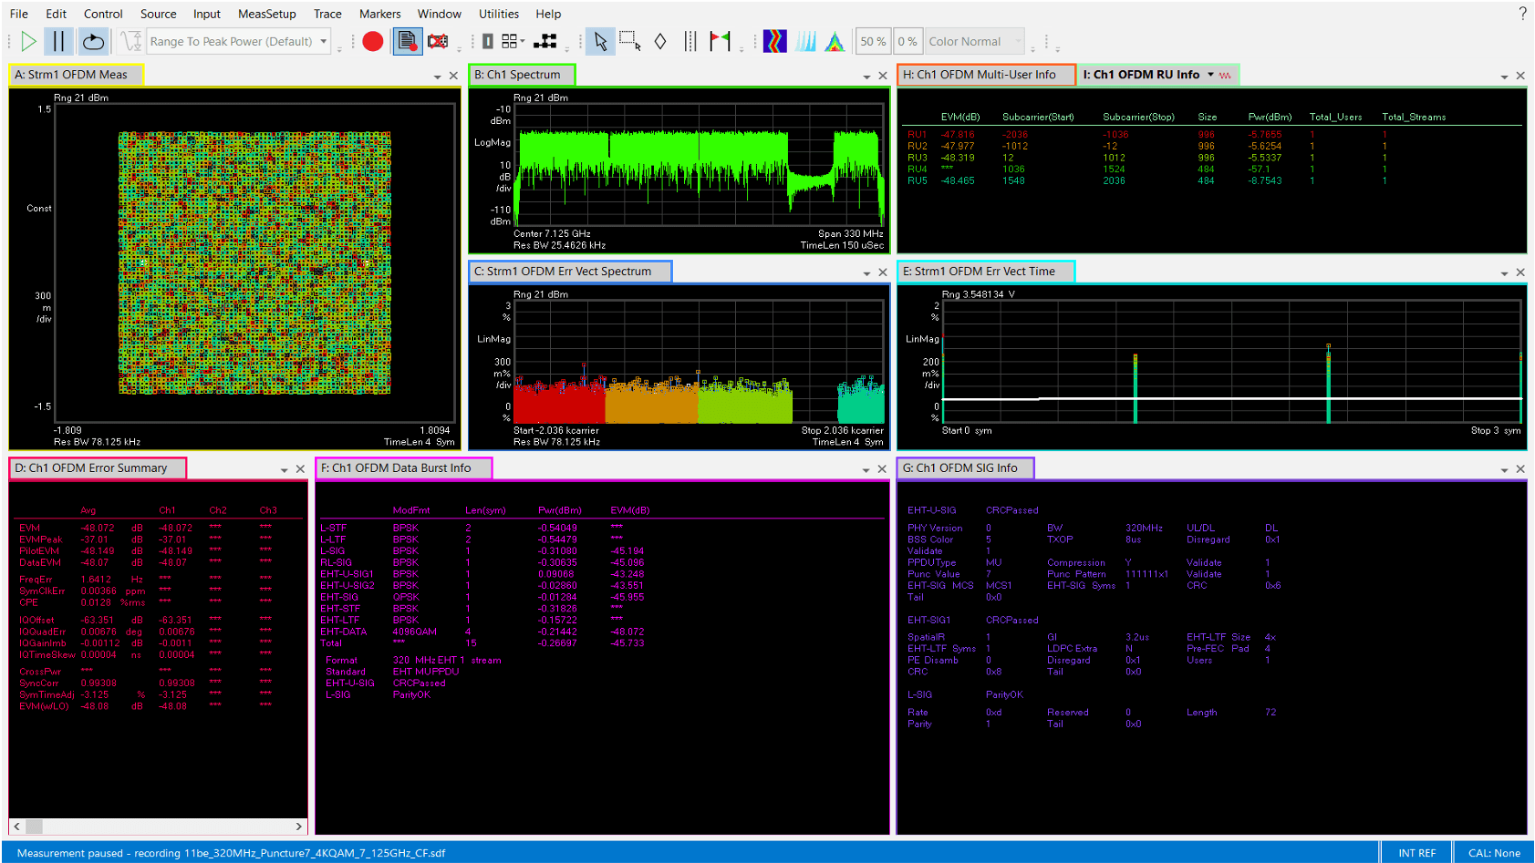Expand the Ch1 OFDM RU Info dropdown arrow
This screenshot has width=1535, height=863.
(1210, 74)
